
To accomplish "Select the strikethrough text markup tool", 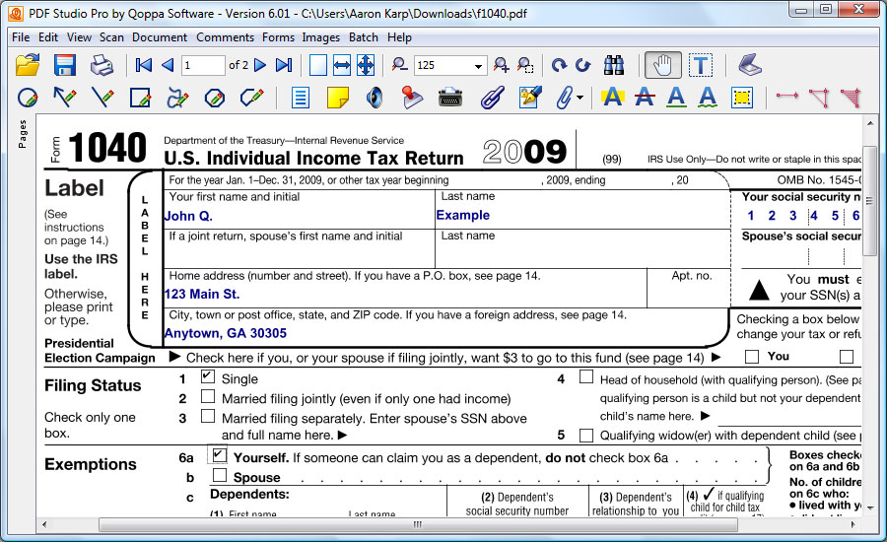I will point(645,98).
